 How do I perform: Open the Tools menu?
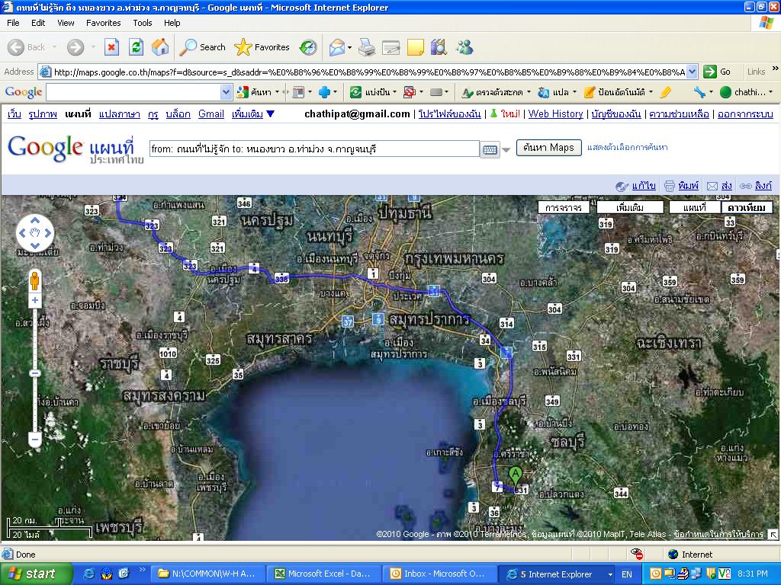(x=143, y=23)
